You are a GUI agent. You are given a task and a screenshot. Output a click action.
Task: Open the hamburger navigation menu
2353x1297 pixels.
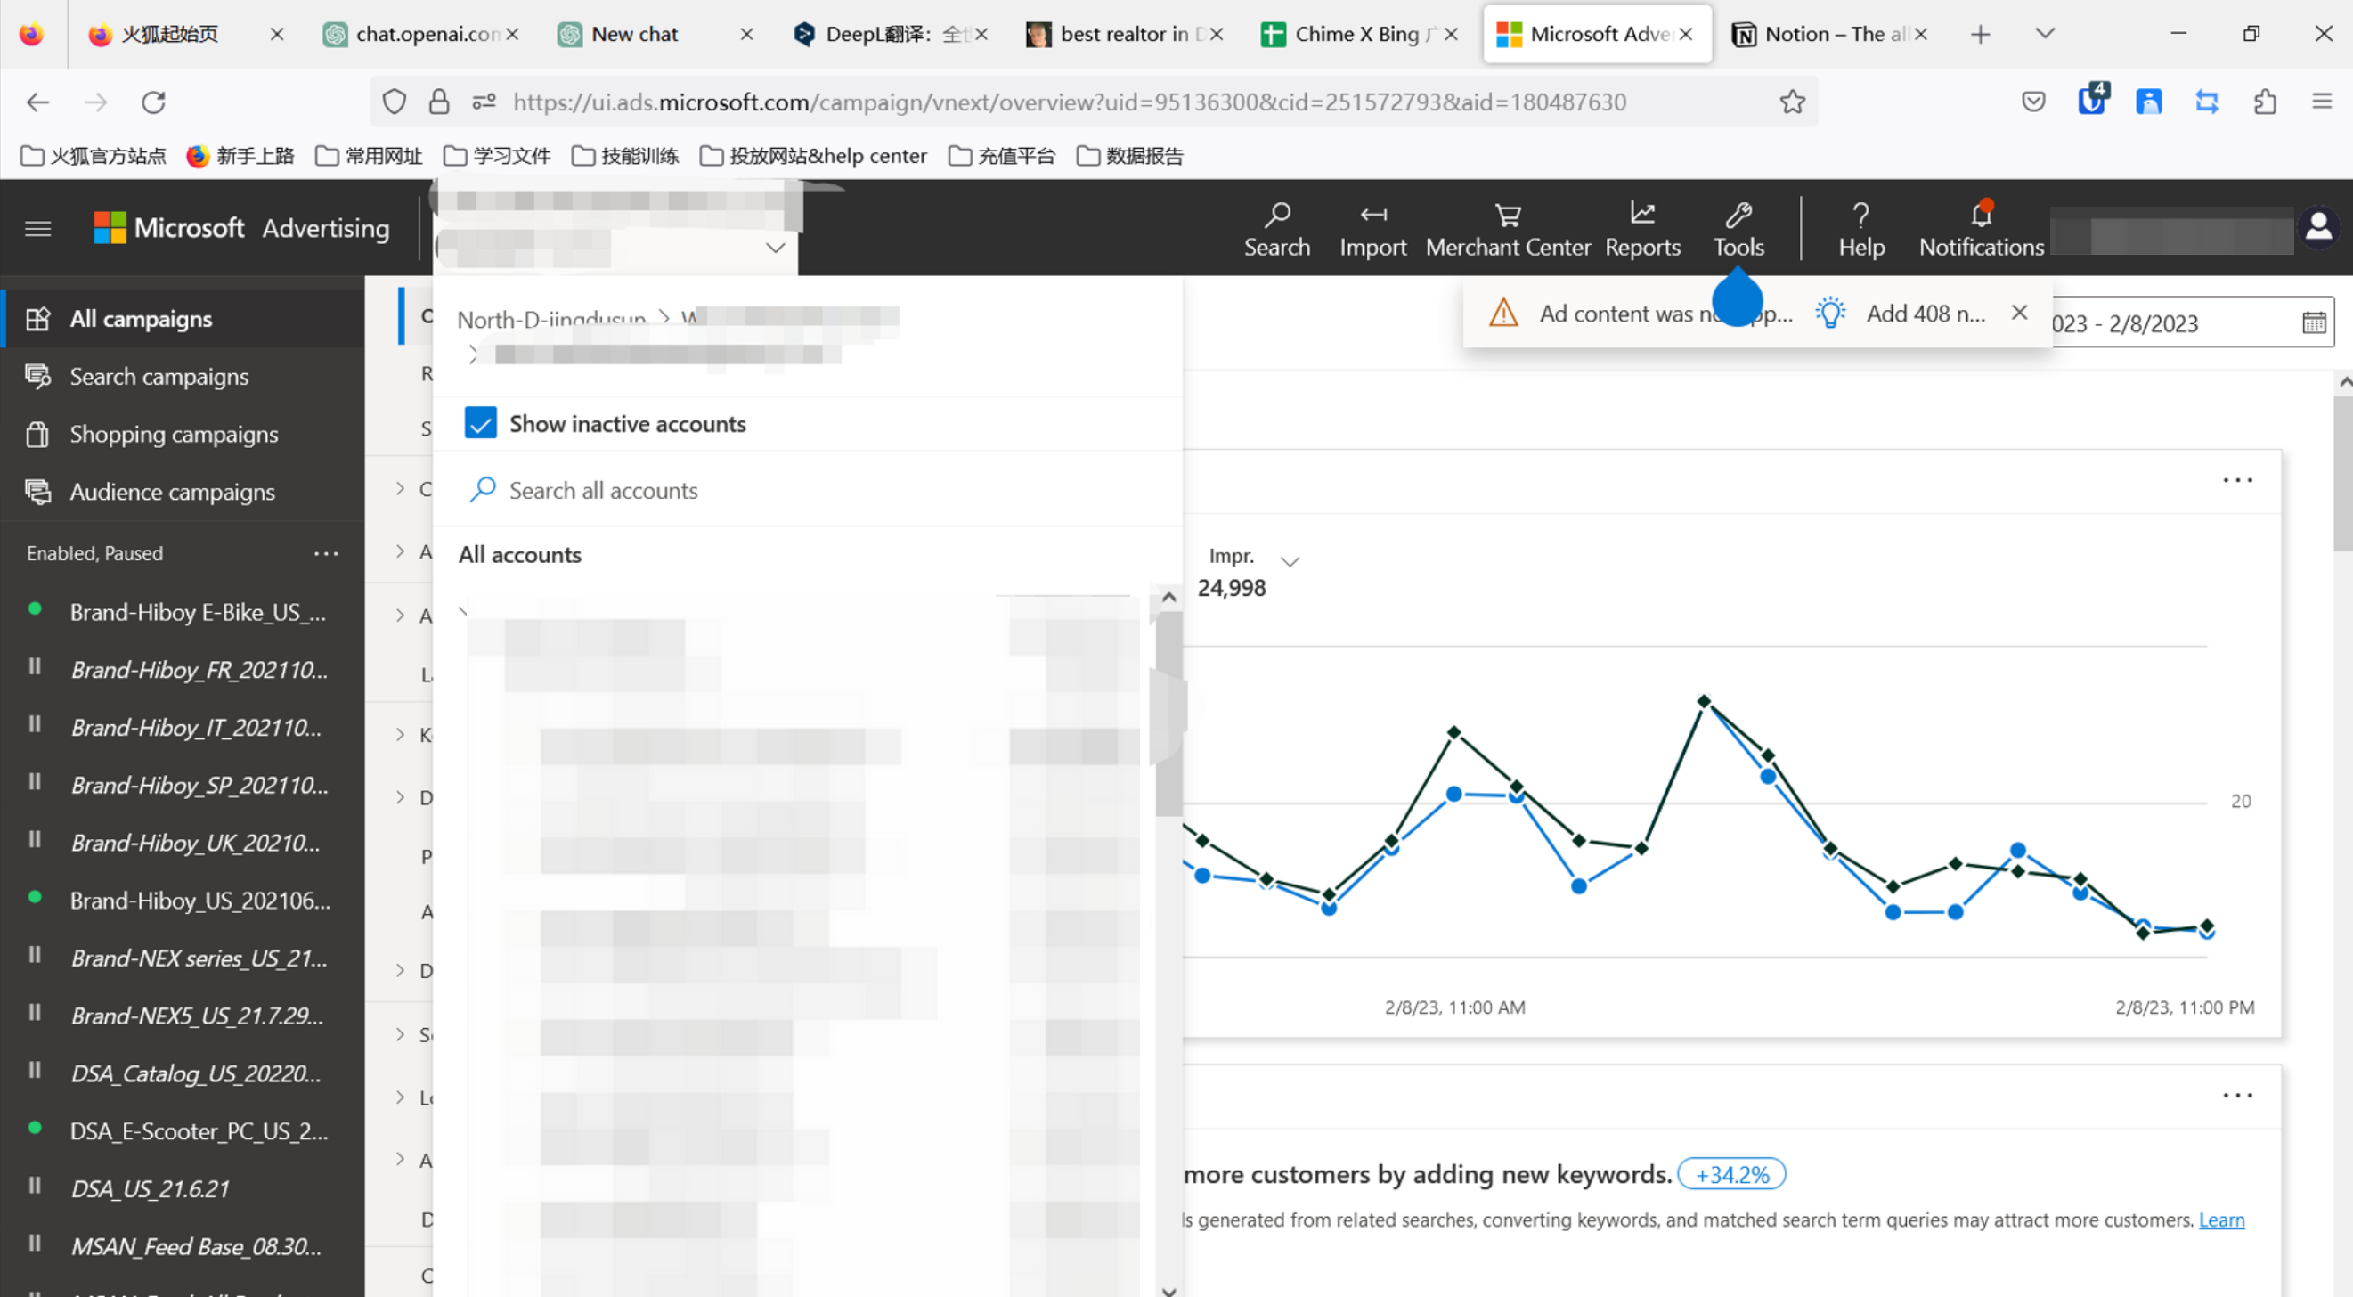(37, 227)
